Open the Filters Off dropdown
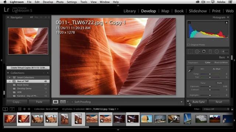Screen dimensions: 236x132 point(216,109)
